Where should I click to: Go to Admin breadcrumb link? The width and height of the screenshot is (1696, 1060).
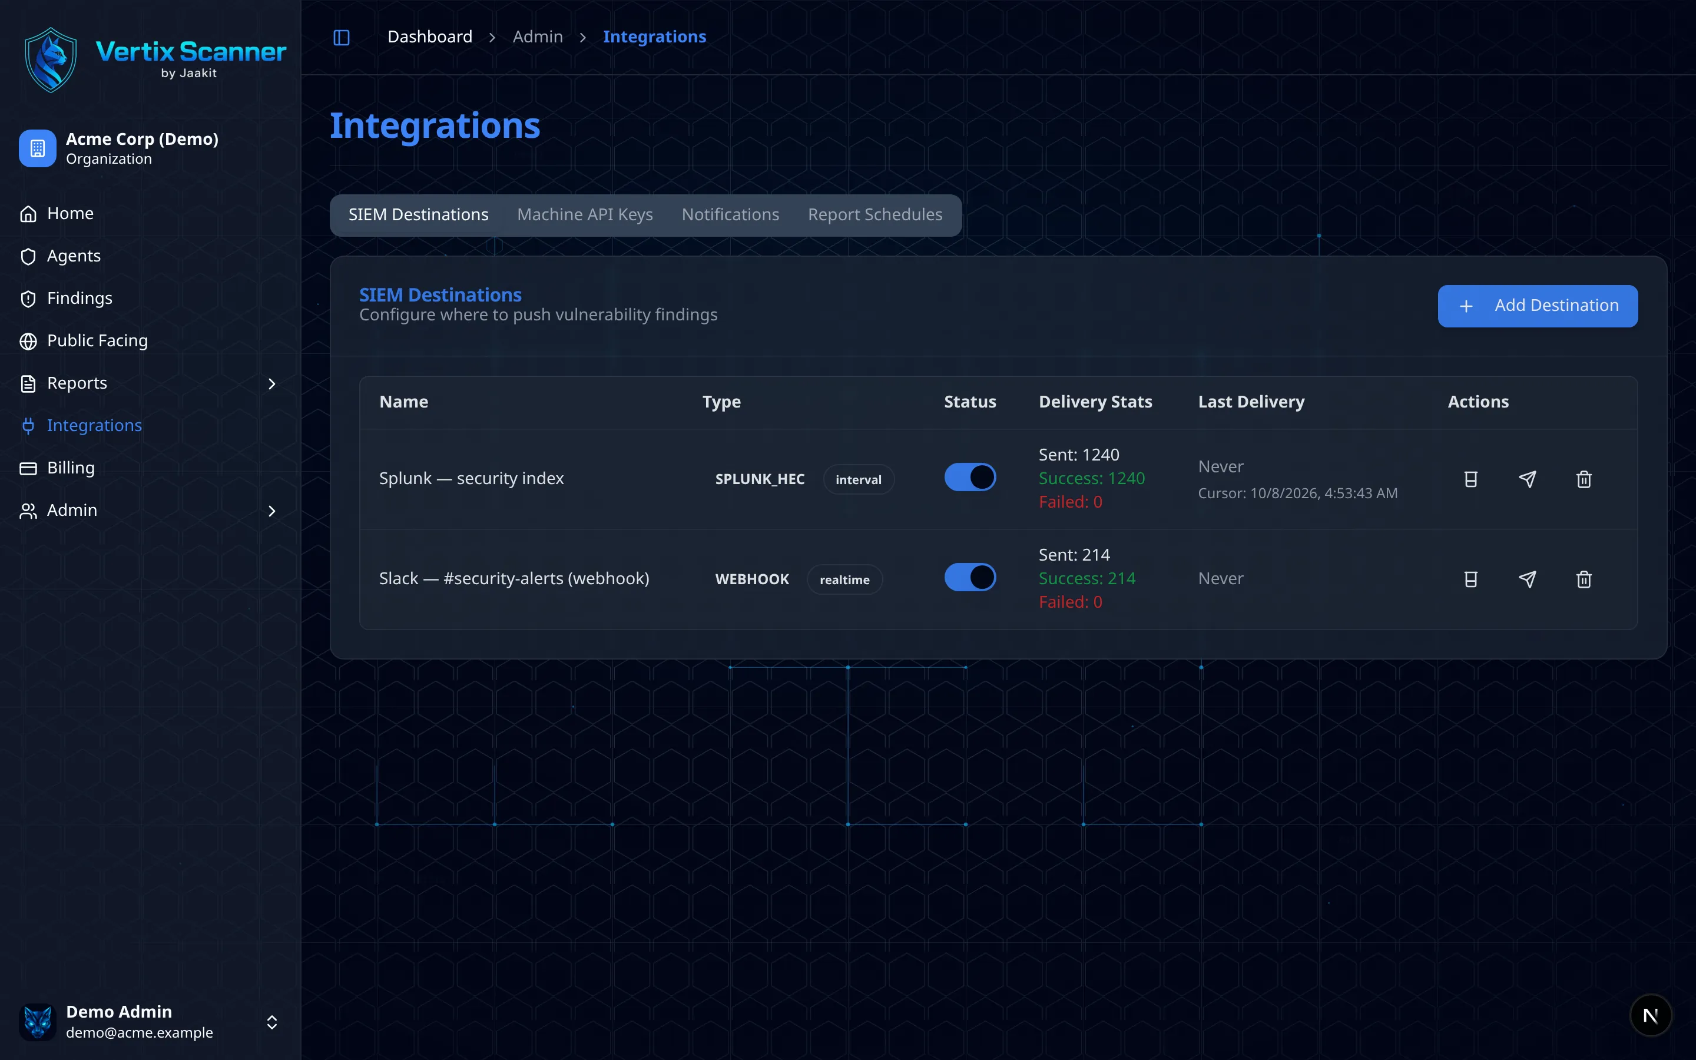538,37
